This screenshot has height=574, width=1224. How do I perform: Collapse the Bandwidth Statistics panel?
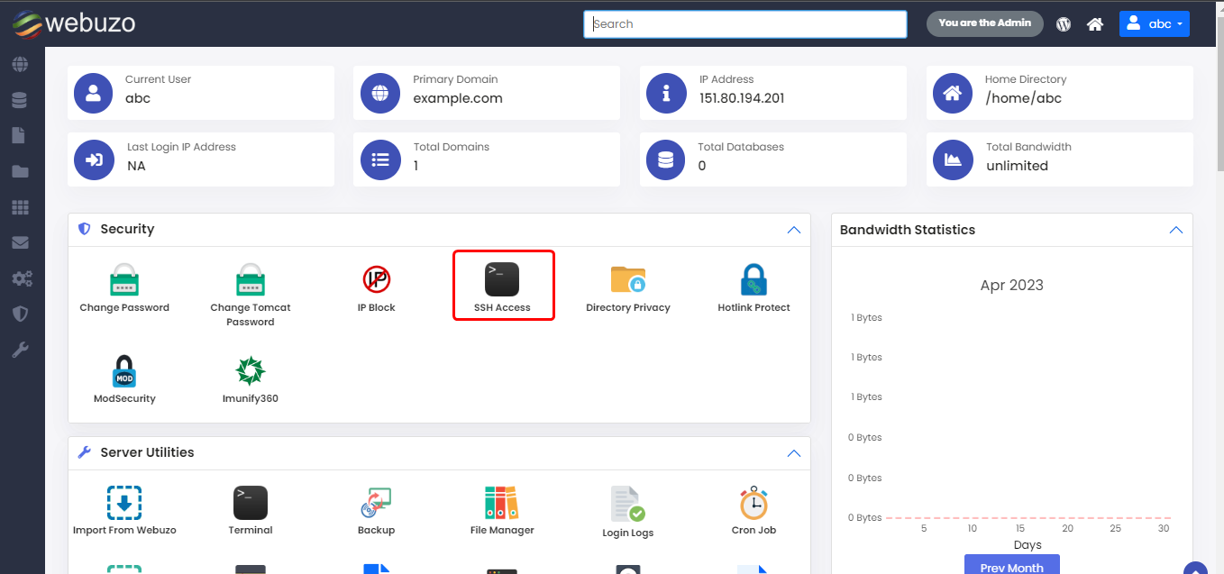coord(1175,230)
